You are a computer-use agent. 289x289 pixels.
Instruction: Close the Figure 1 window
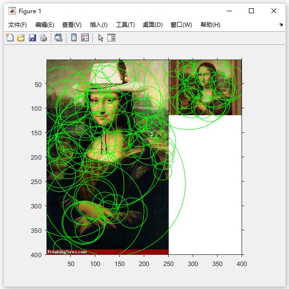tap(274, 11)
